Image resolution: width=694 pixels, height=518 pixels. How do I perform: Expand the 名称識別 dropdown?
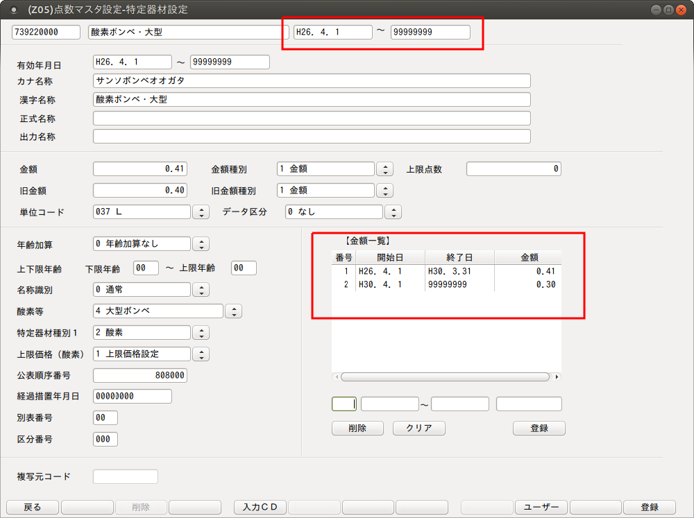pos(201,289)
